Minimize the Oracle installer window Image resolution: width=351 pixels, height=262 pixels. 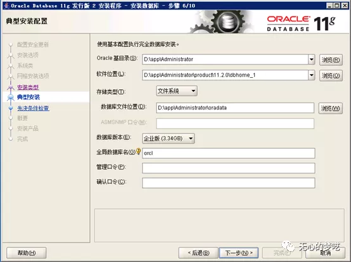[x=329, y=6]
